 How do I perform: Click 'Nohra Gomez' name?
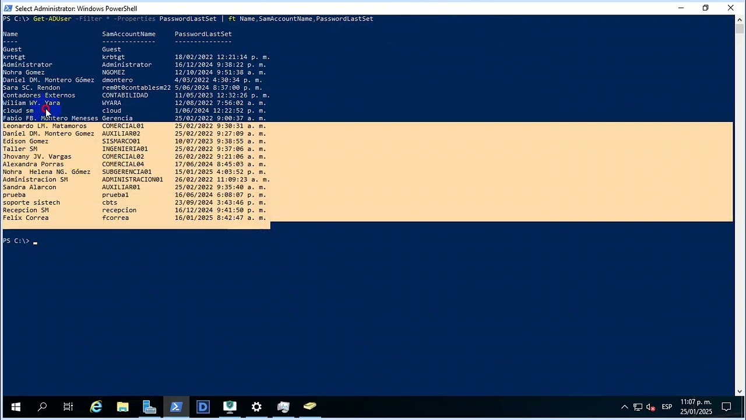(24, 72)
